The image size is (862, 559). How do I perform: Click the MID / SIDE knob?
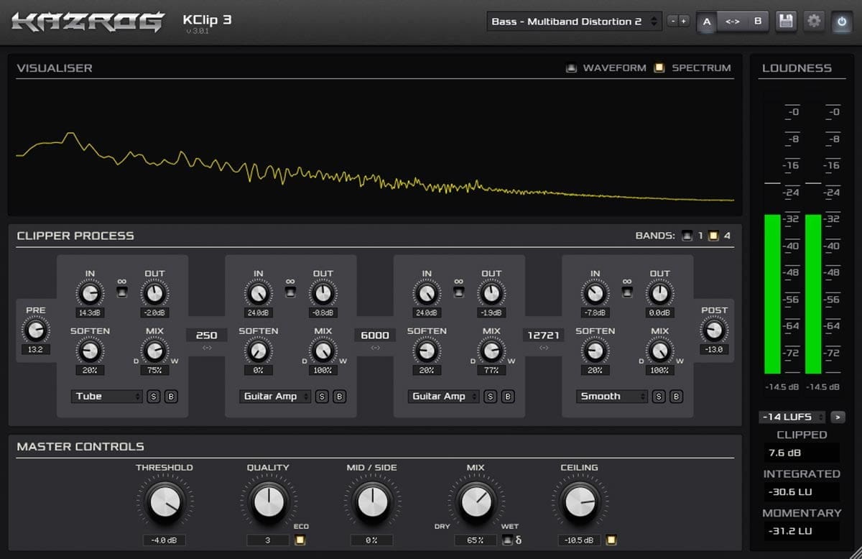click(371, 502)
